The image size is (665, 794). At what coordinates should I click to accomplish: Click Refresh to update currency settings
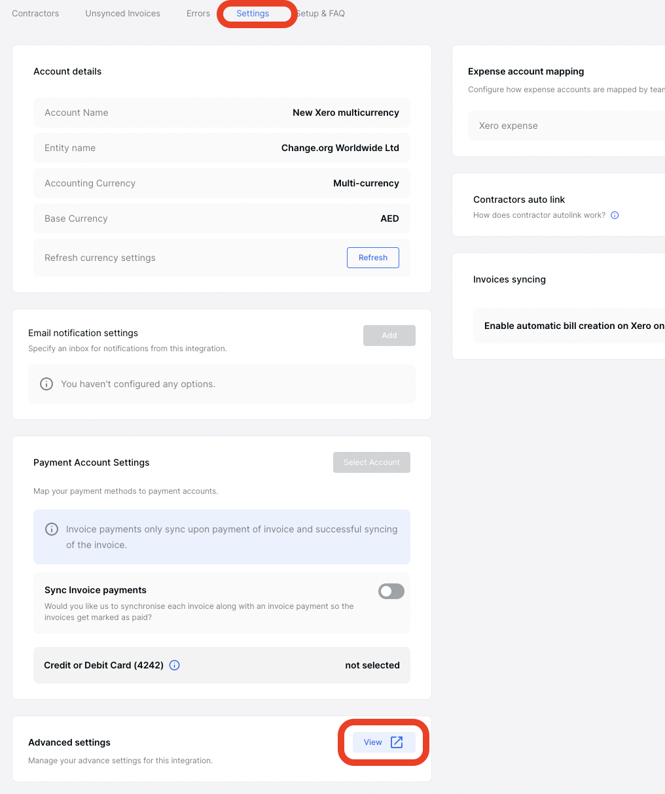click(372, 257)
